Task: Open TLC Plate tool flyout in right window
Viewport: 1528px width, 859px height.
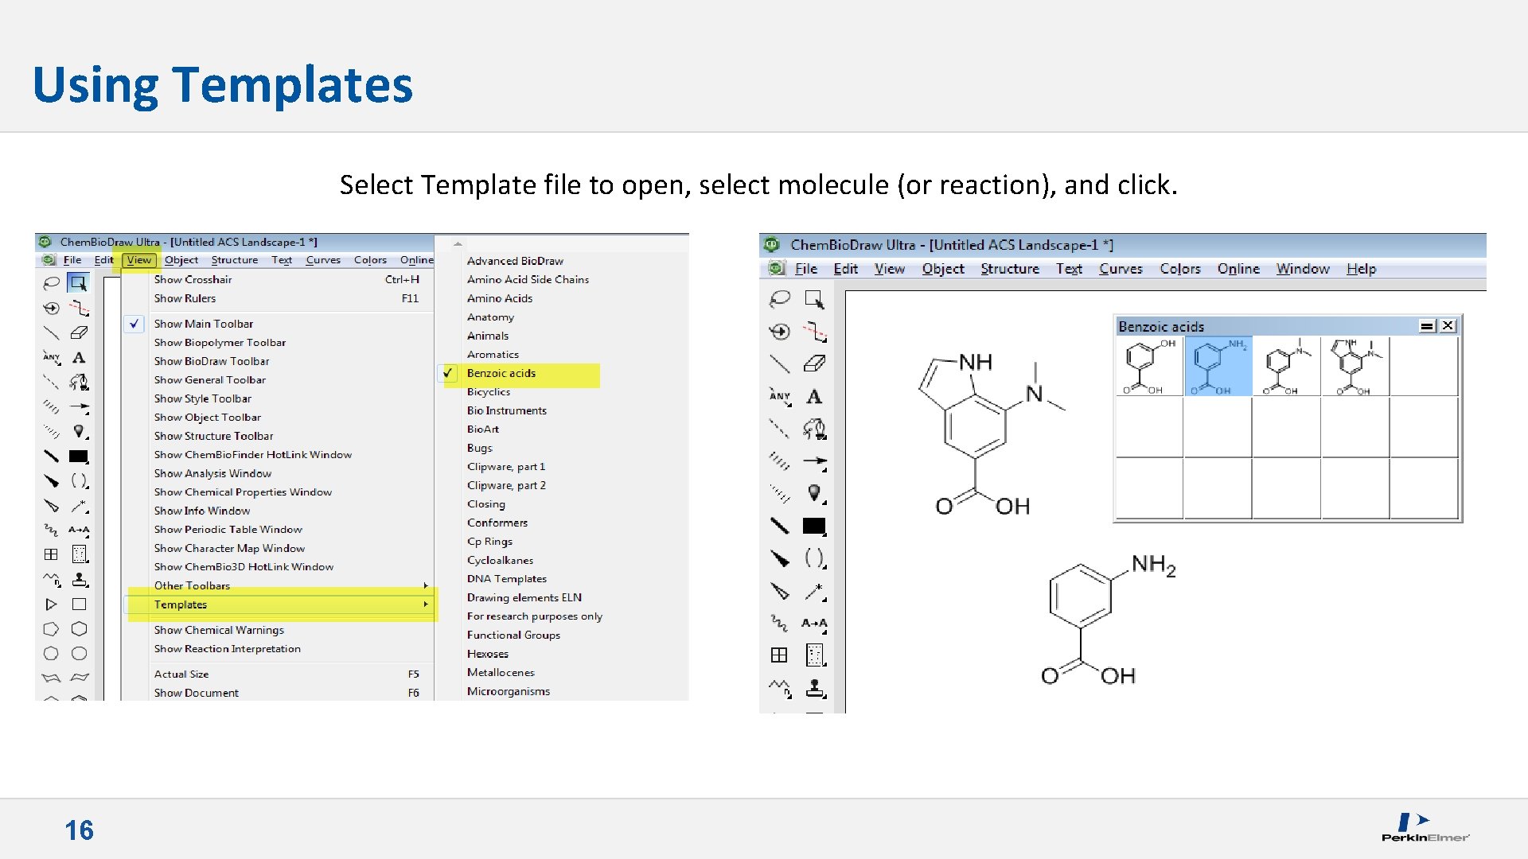Action: click(814, 655)
